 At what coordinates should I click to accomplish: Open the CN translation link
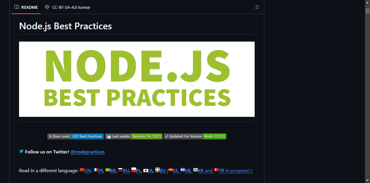[88, 171]
